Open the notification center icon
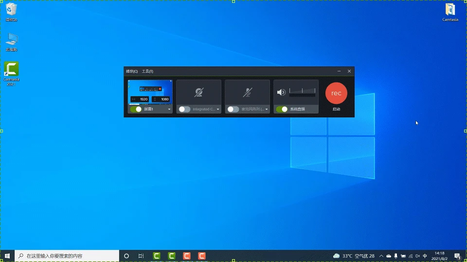The height and width of the screenshot is (262, 467). tap(458, 256)
